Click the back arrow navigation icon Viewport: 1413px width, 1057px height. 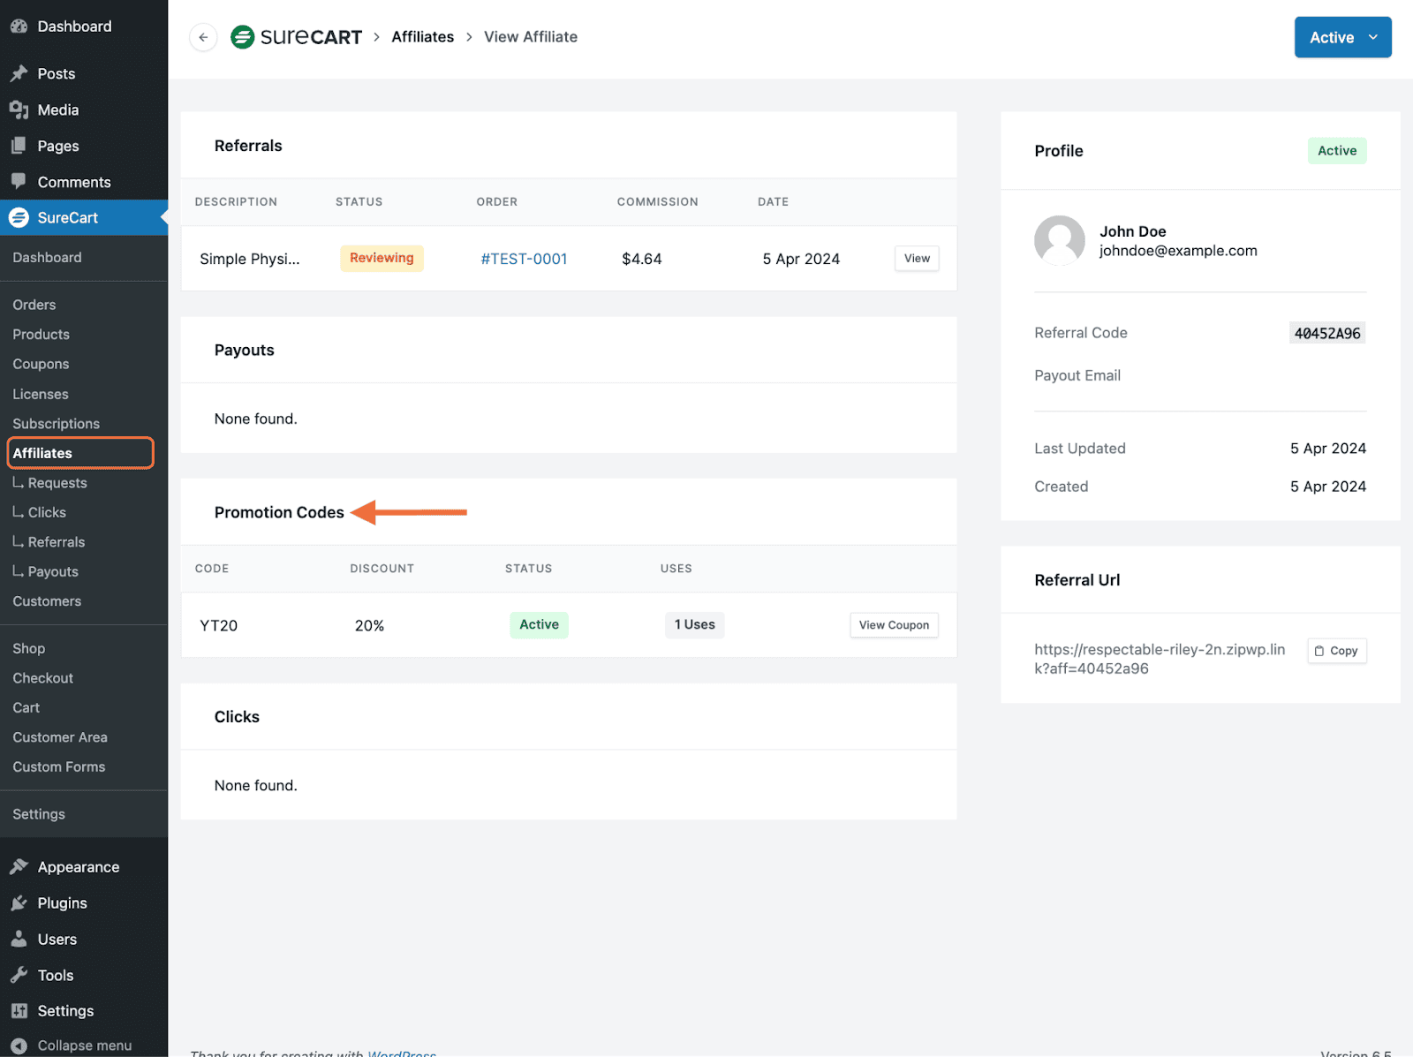(x=202, y=37)
